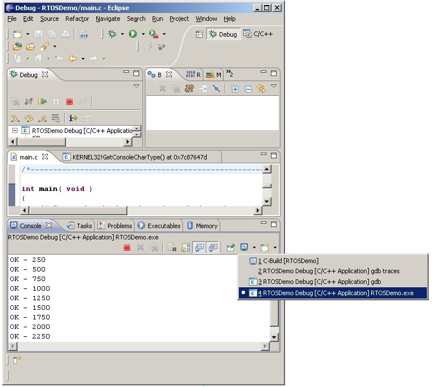Click the Resume button in Debug view
432x387 pixels.
coord(42,101)
